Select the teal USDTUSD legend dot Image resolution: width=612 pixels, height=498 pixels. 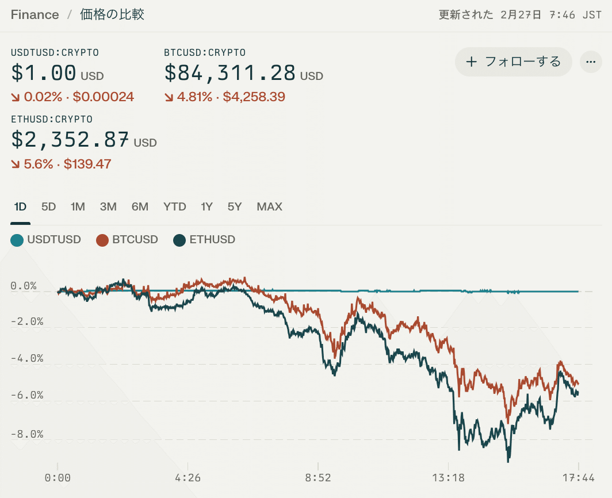pyautogui.click(x=16, y=240)
